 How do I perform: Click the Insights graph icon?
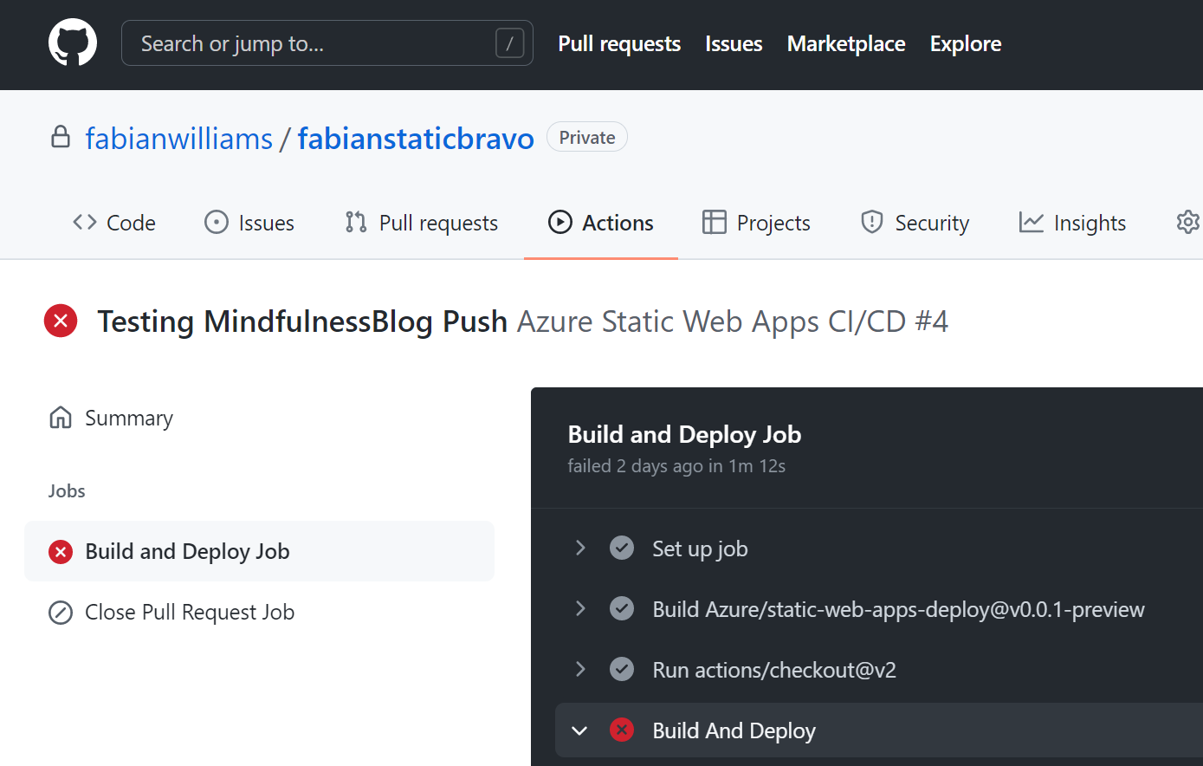click(x=1031, y=223)
